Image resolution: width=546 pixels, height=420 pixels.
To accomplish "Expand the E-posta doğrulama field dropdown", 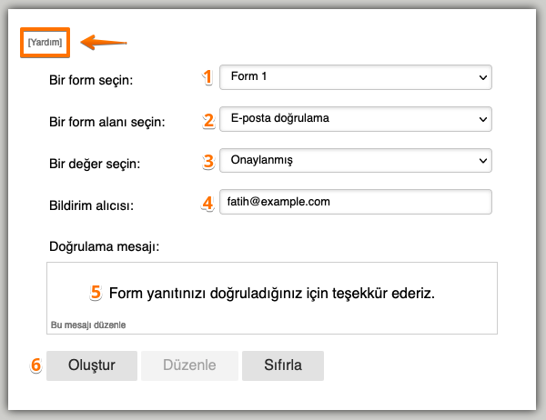I will point(356,119).
